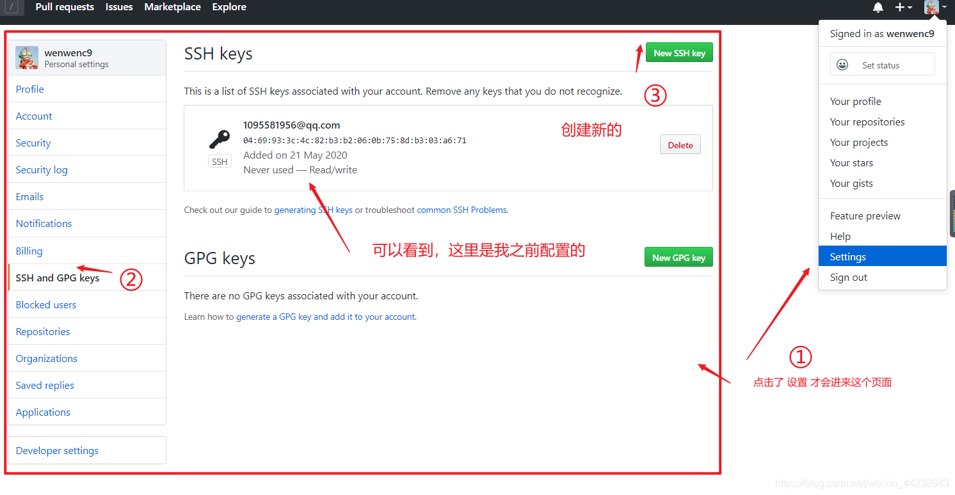Click the SSH badge under key icon

pyautogui.click(x=220, y=162)
